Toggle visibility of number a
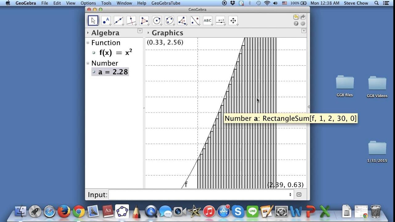The height and width of the screenshot is (222, 395). click(x=94, y=72)
